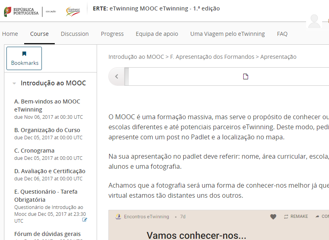Go to the Discussion tab
This screenshot has width=329, height=240.
tap(74, 34)
